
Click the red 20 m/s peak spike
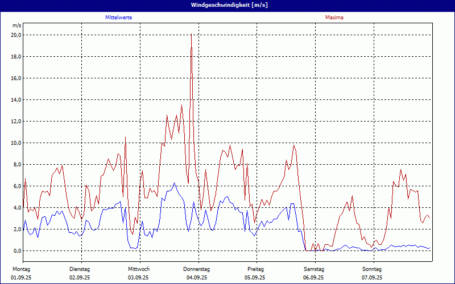191,36
